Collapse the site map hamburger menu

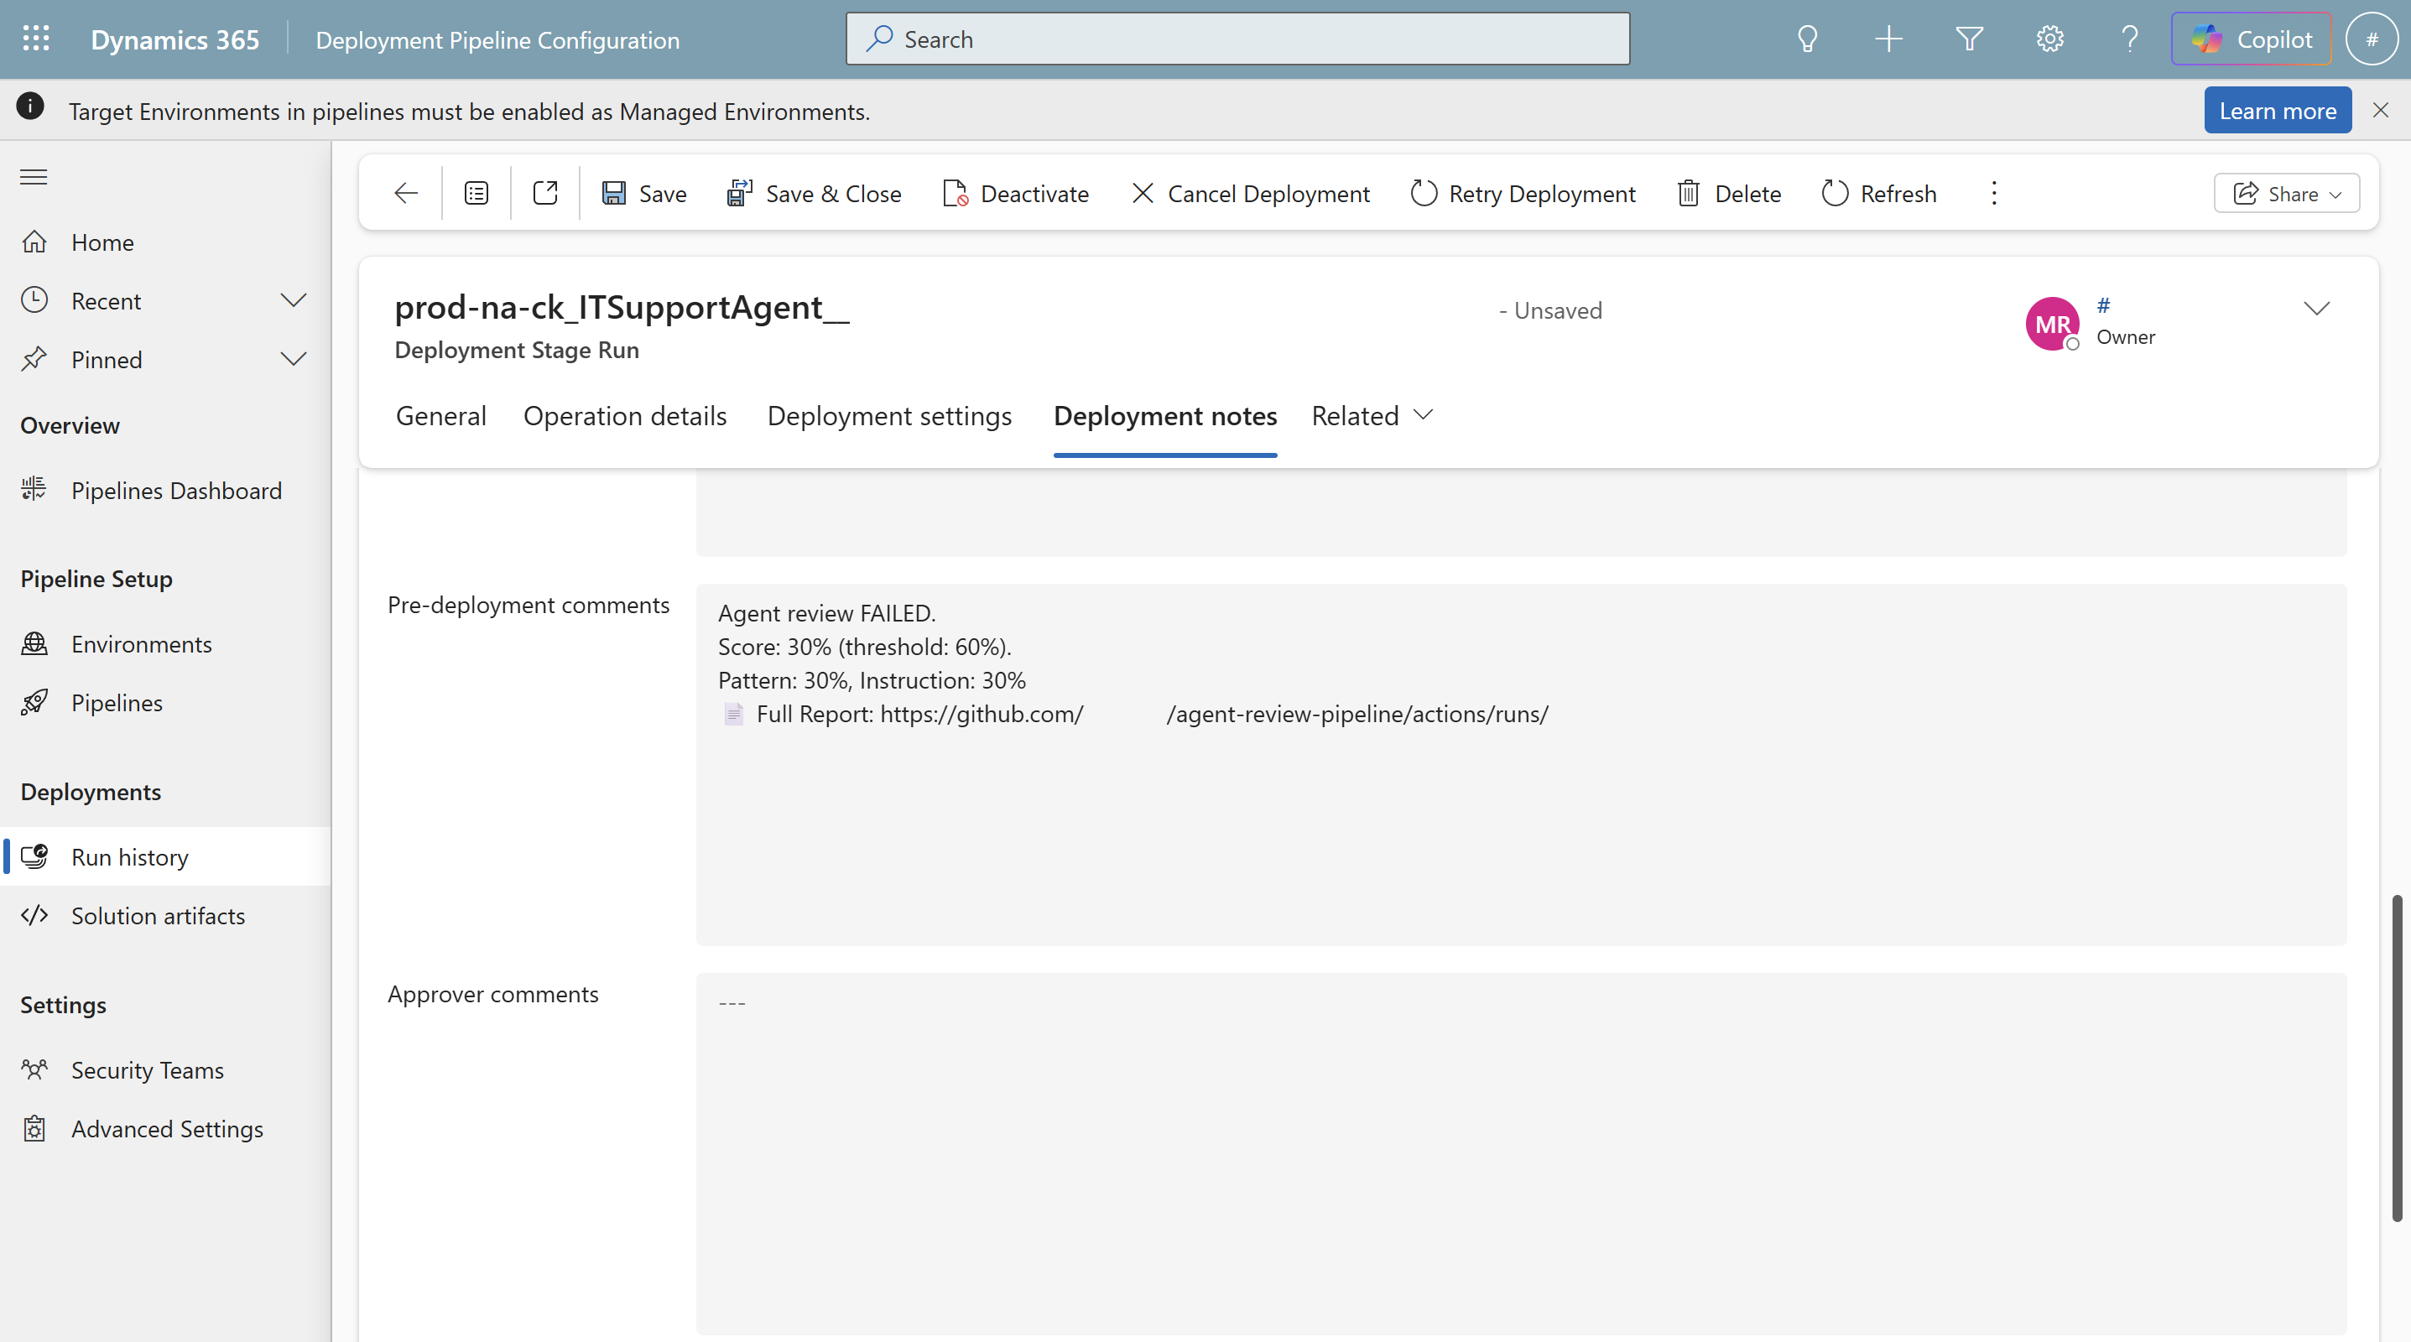click(34, 177)
